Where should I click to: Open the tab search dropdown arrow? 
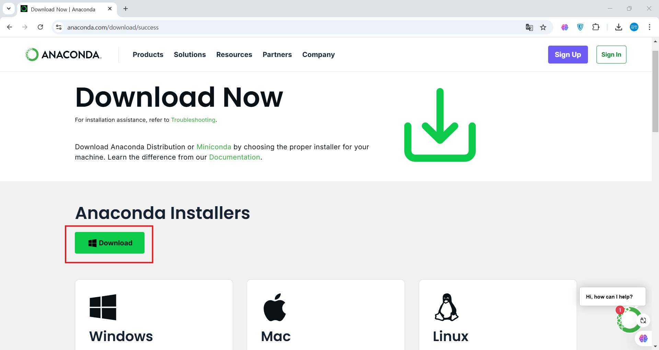(x=9, y=9)
